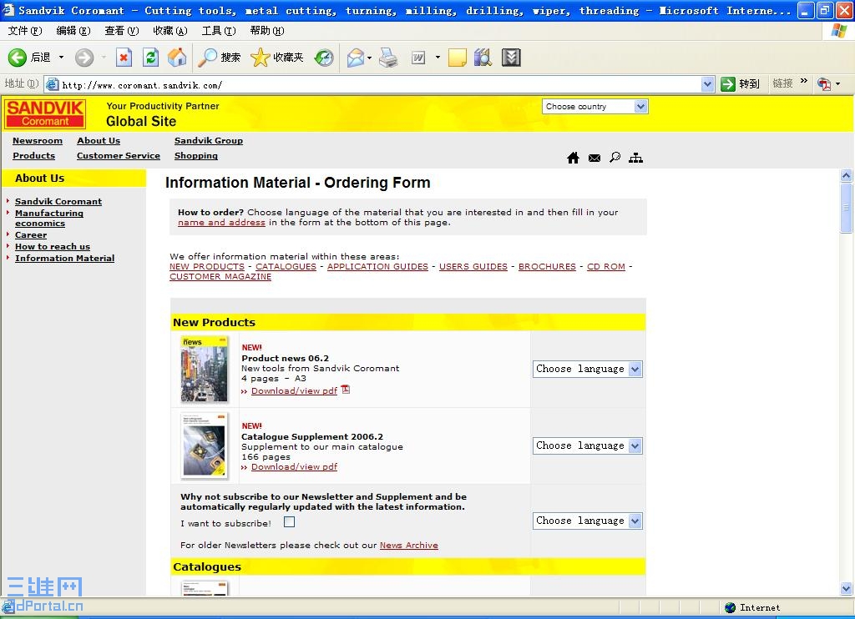The width and height of the screenshot is (855, 619).
Task: Open the sitemap hierarchy icon
Action: point(635,158)
